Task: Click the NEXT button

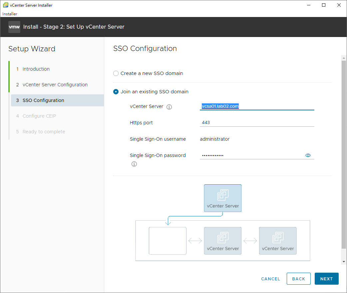Action: 326,279
